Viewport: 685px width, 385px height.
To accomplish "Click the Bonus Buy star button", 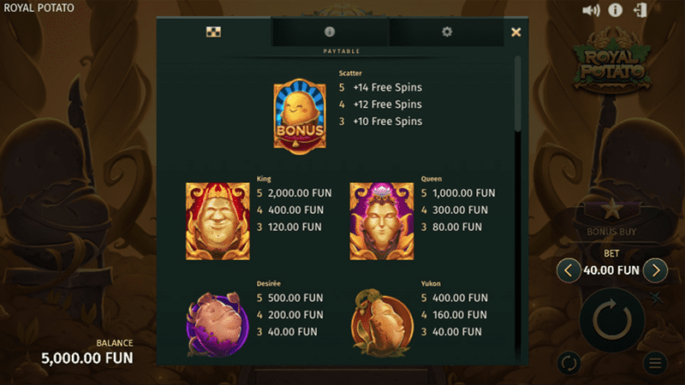I will (x=611, y=217).
